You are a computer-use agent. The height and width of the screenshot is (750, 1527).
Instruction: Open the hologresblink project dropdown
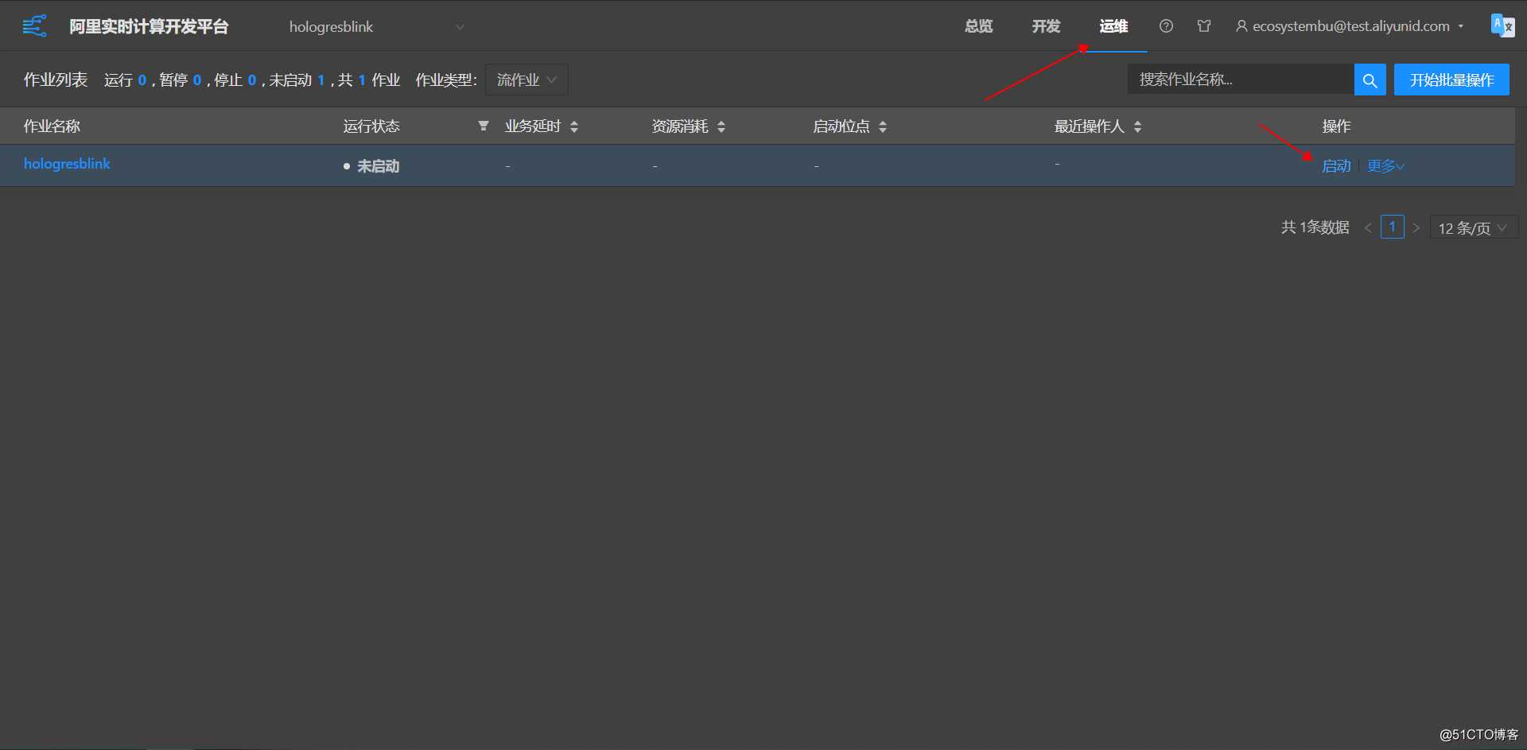[376, 27]
